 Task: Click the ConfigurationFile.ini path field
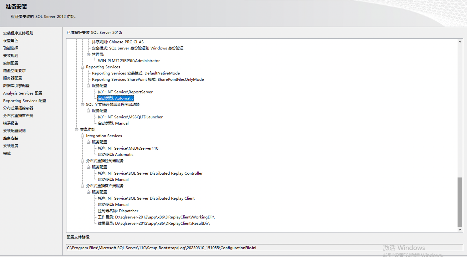click(264, 248)
